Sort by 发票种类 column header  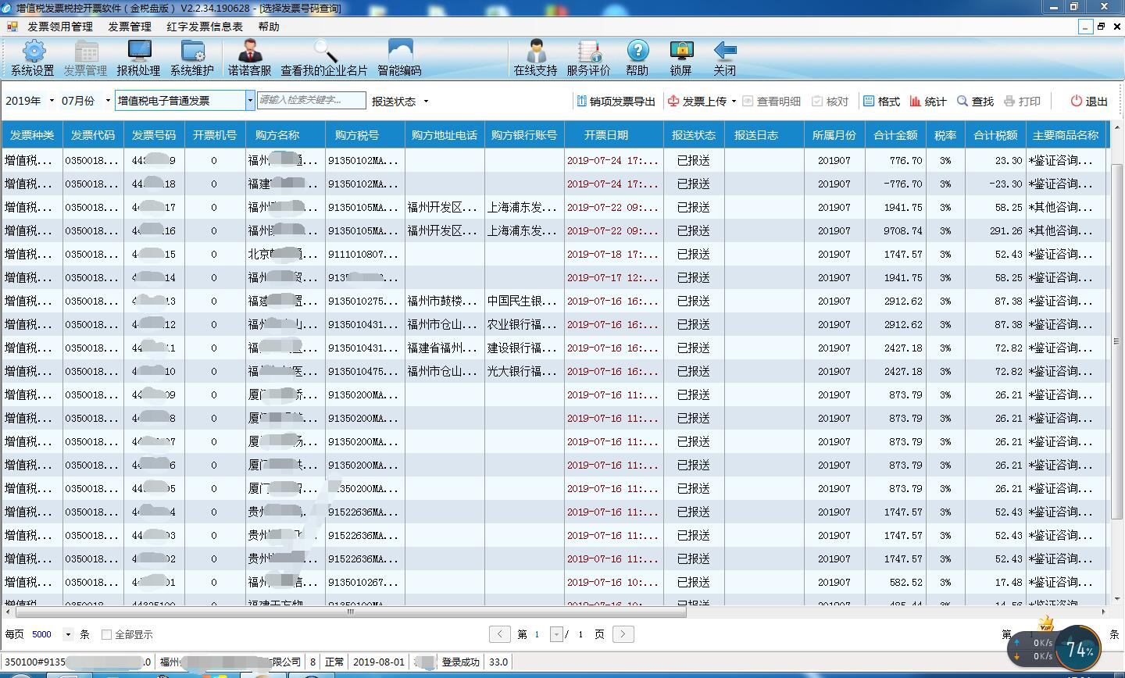pyautogui.click(x=32, y=135)
